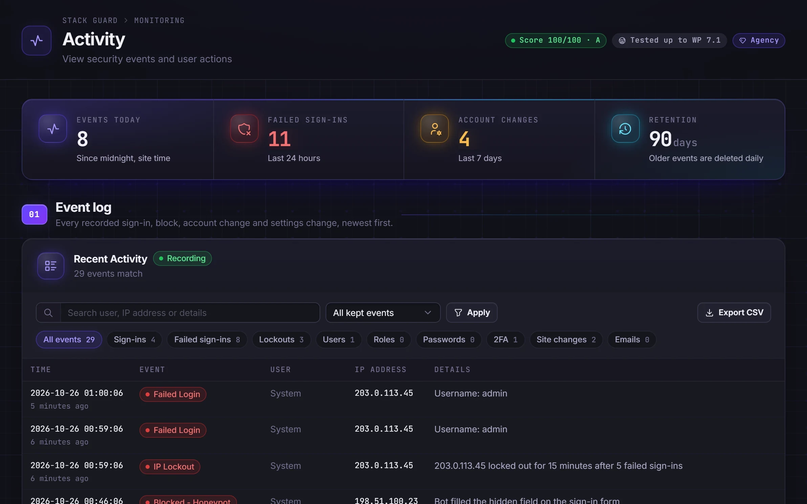Select the Lockouts filter tab

point(281,340)
